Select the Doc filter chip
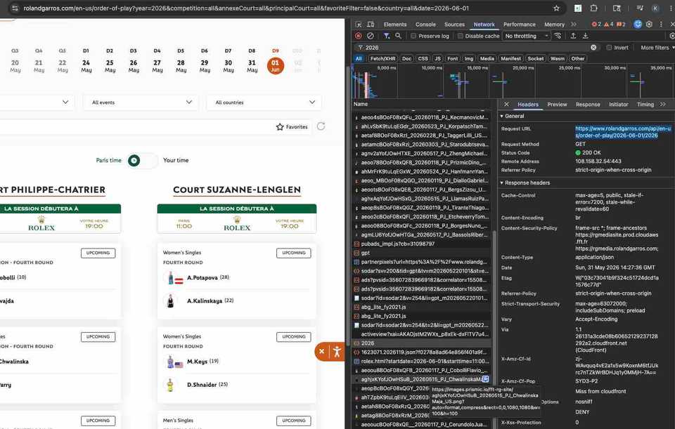 point(406,58)
